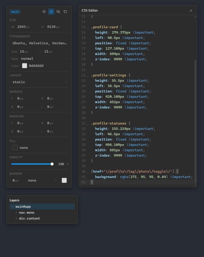Close the CSS Editor panel
Image resolution: width=204 pixels, height=257 pixels.
[191, 10]
